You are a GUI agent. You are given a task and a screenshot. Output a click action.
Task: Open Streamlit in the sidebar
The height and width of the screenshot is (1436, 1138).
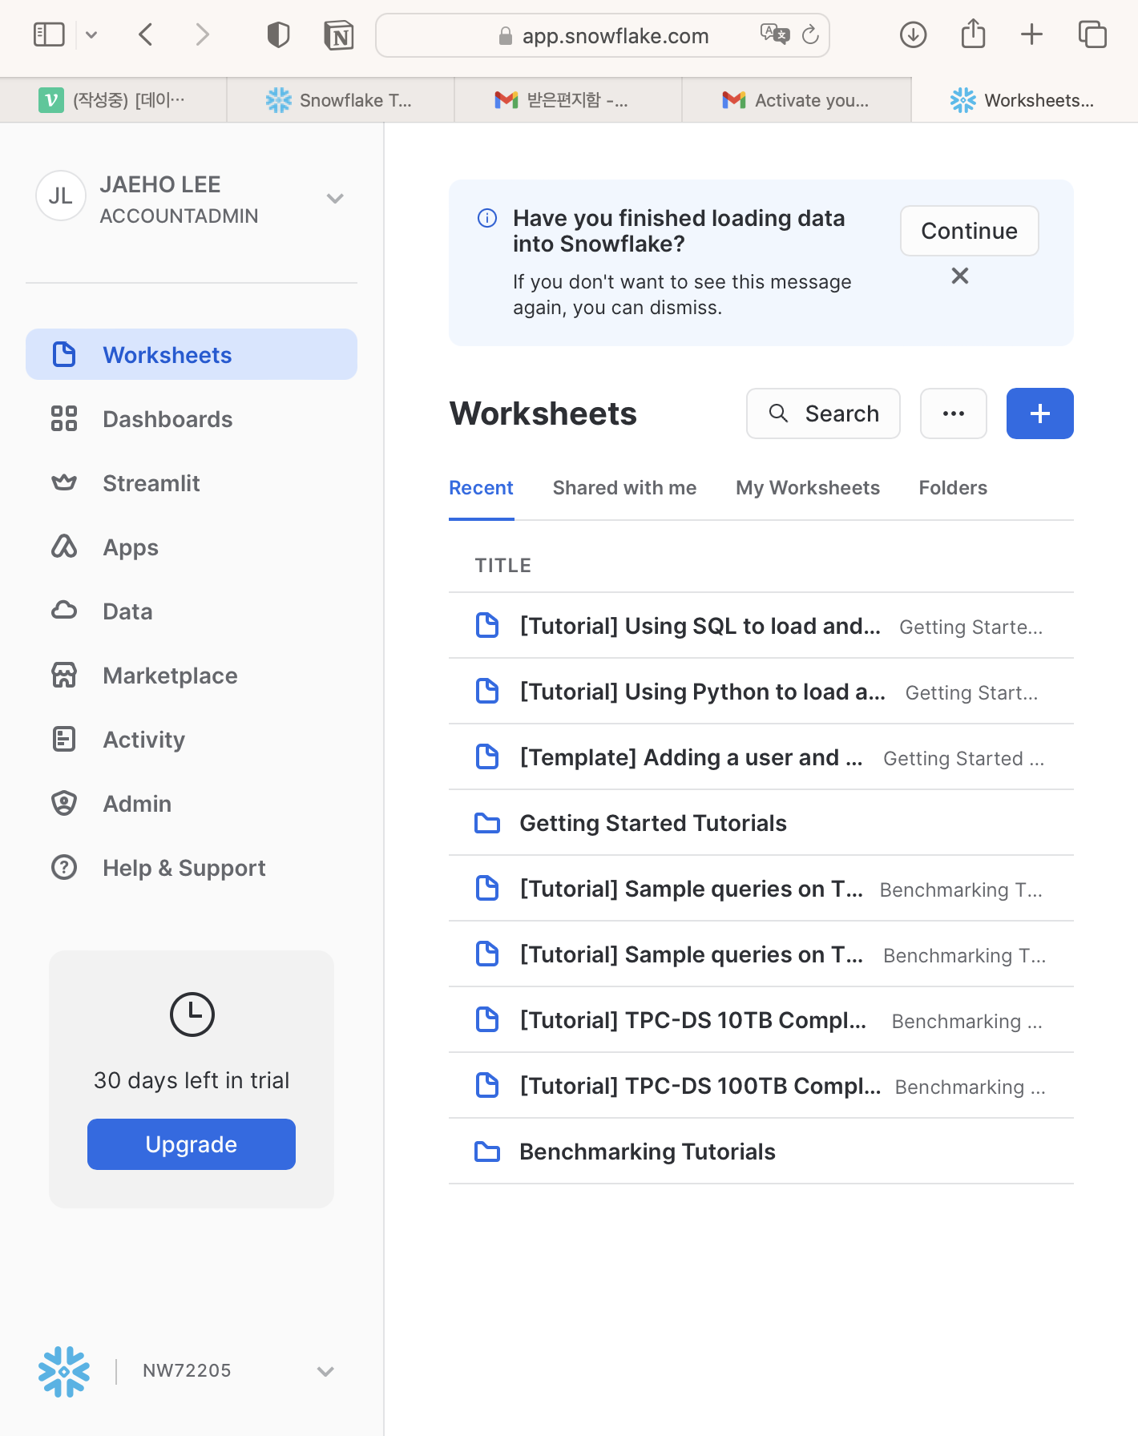pyautogui.click(x=192, y=482)
